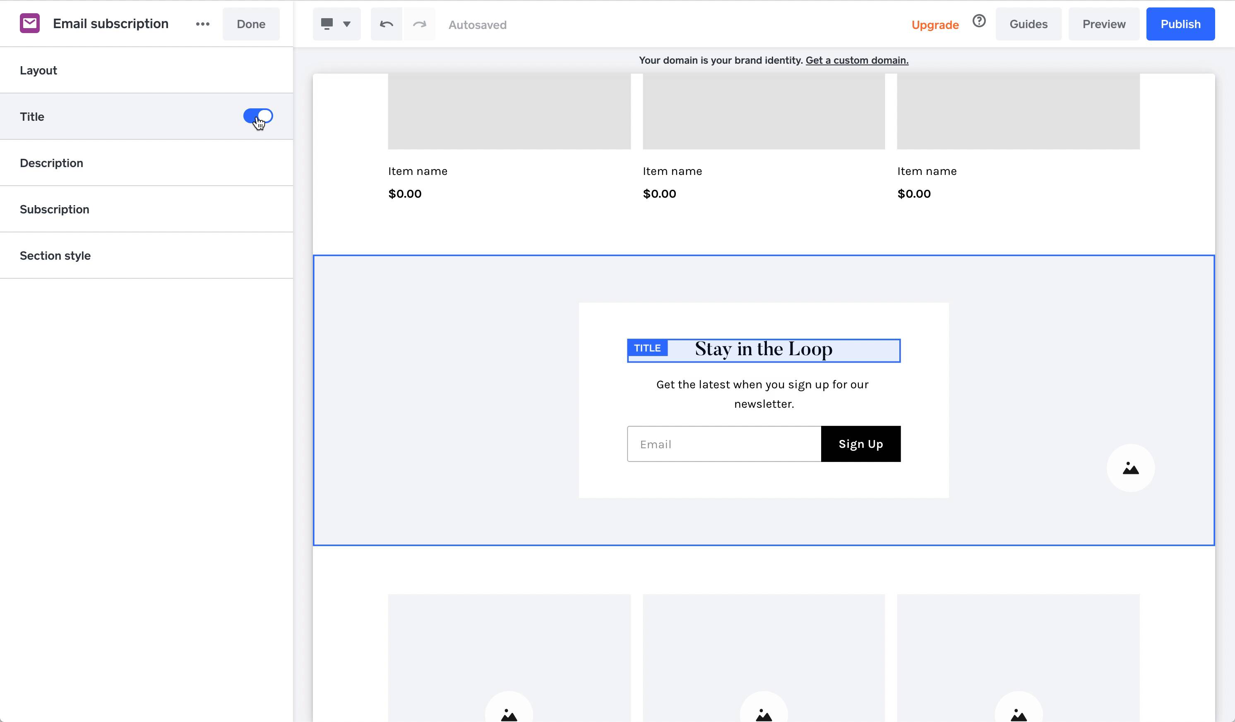Select the Stay in the Loop title
Viewport: 1235px width, 722px height.
(764, 349)
